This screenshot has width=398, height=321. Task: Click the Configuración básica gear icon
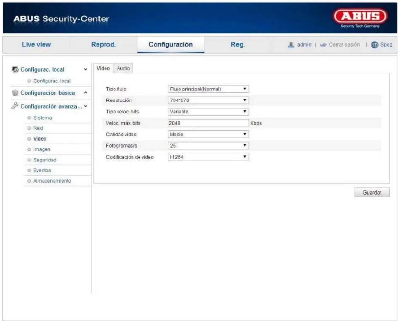[x=15, y=93]
